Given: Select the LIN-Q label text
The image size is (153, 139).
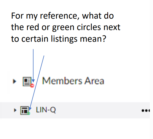Looking at the screenshot, I should (46, 110).
